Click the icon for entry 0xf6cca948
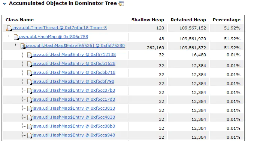Viewport: 260px width, 141px height. tap(30, 135)
